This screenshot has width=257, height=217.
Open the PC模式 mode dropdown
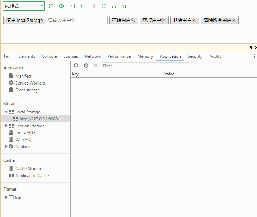[24, 6]
